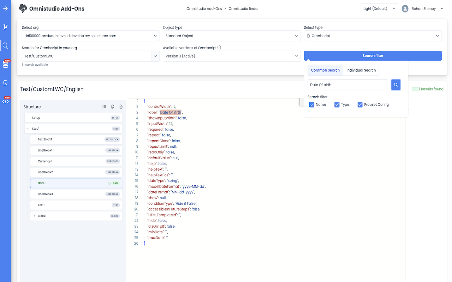Open the database tool marked New

click(6, 64)
